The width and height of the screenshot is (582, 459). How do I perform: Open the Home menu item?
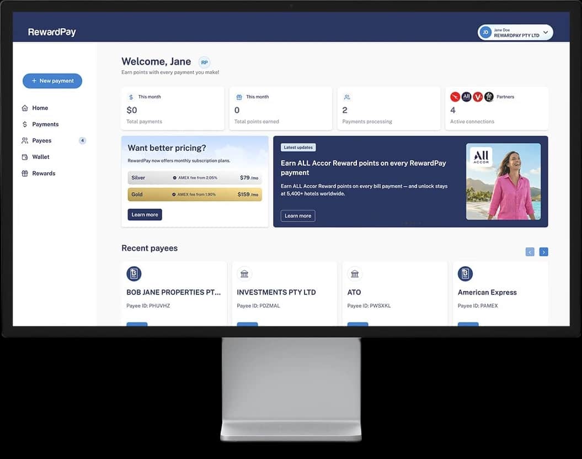(x=40, y=108)
